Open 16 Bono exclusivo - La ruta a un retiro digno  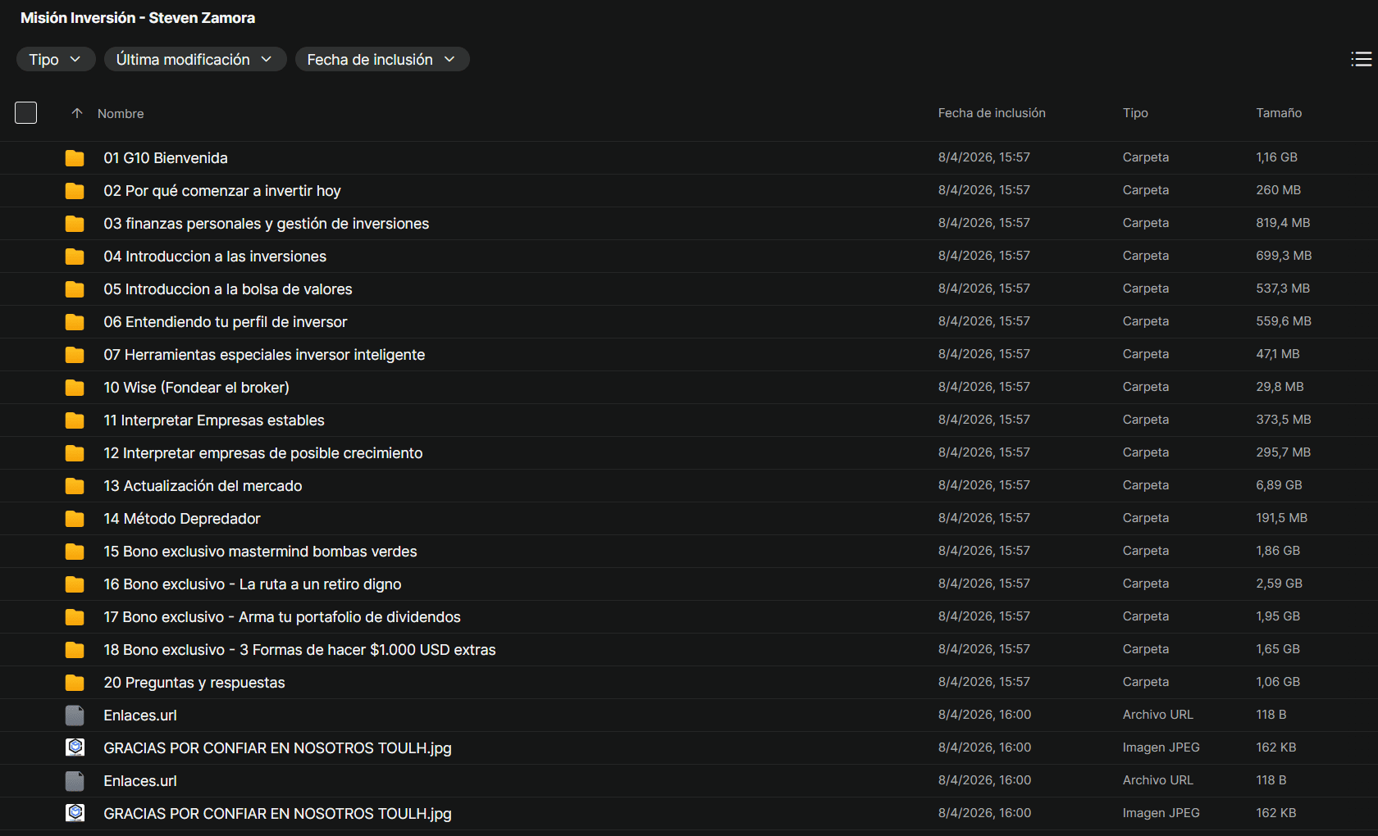tap(252, 584)
